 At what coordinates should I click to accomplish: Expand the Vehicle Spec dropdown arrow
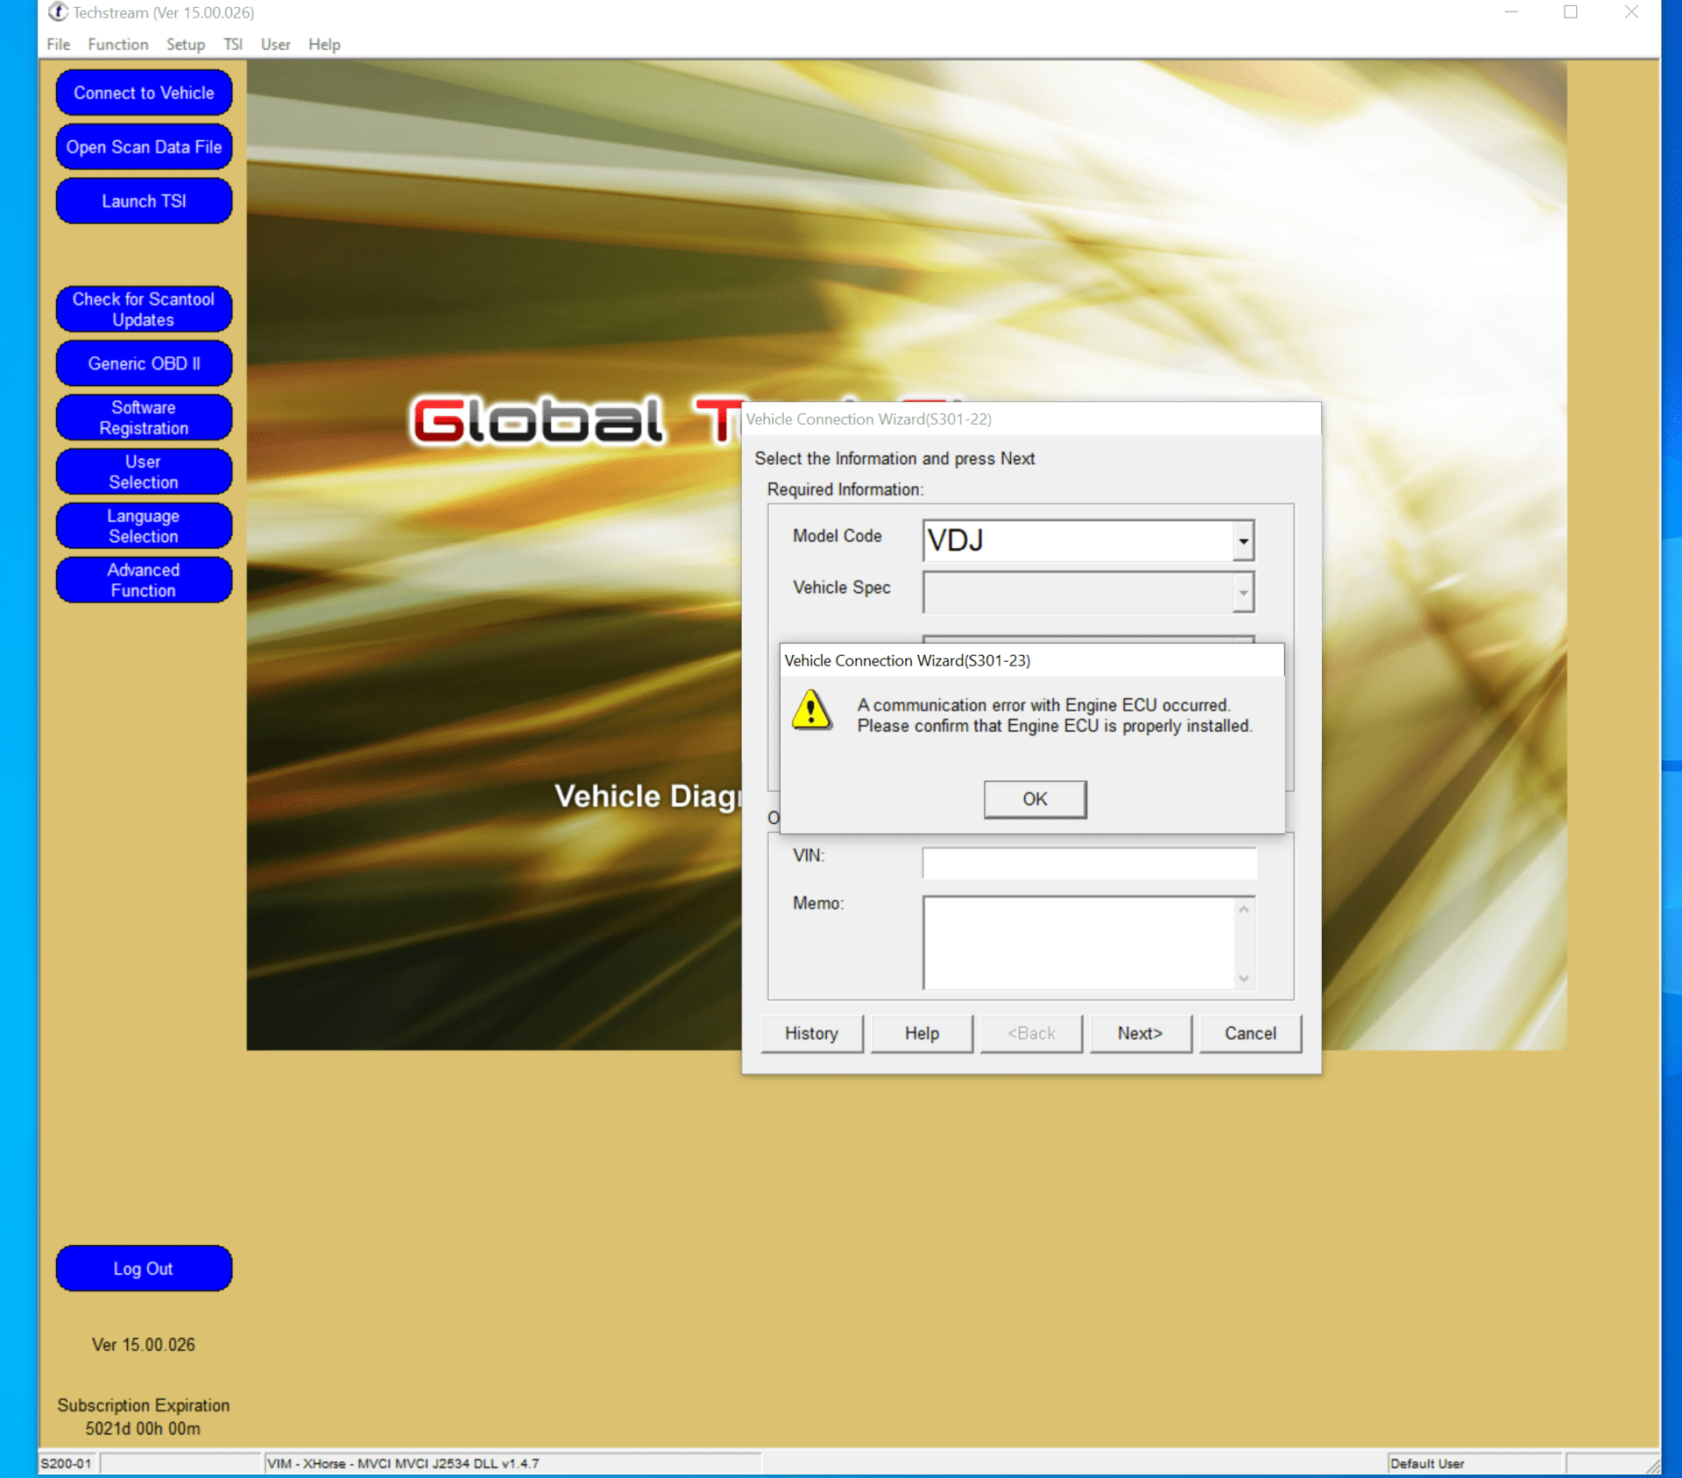point(1243,593)
